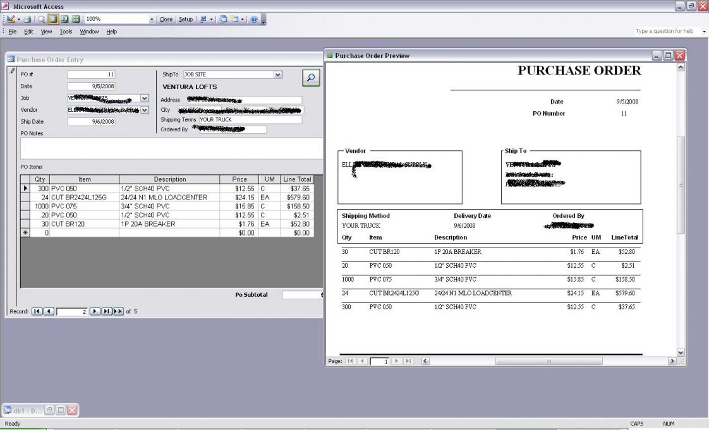Image resolution: width=709 pixels, height=430 pixels.
Task: Click Description column header in PO Items
Action: pos(169,179)
